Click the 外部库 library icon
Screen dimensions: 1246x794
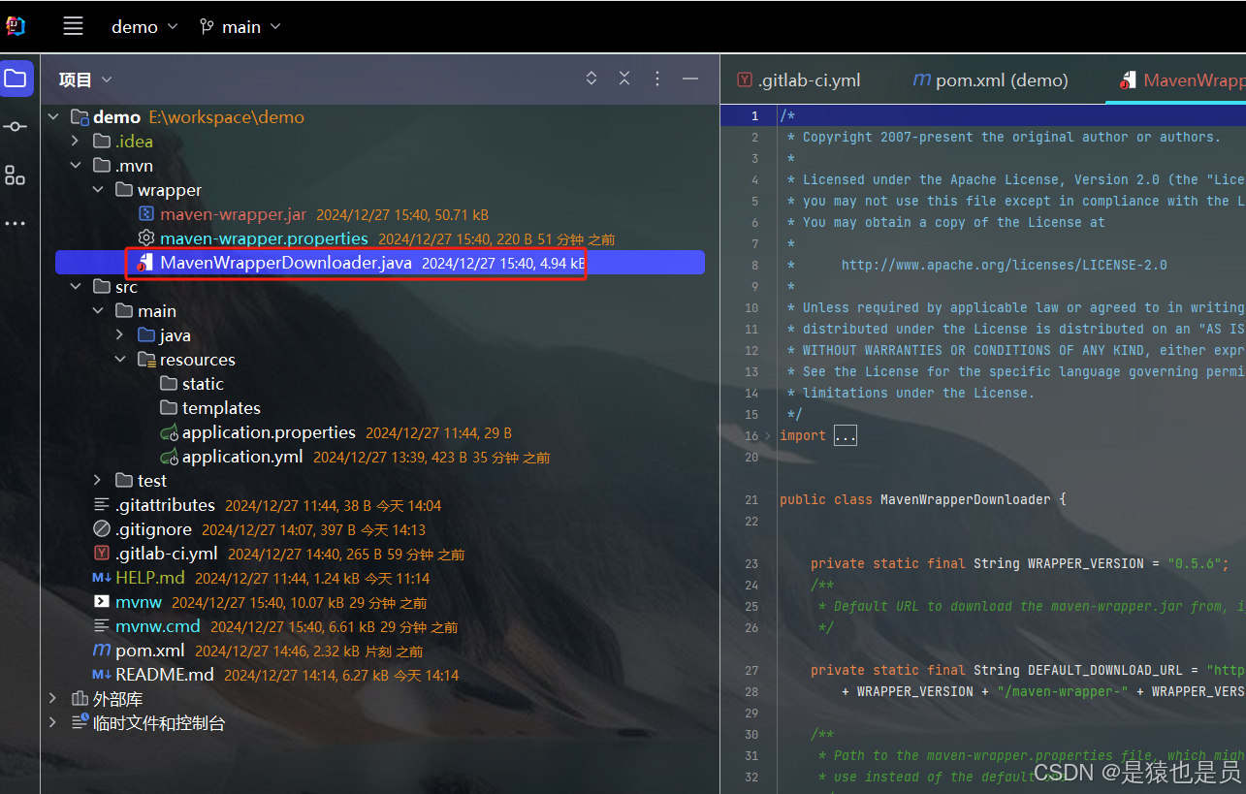pos(80,699)
